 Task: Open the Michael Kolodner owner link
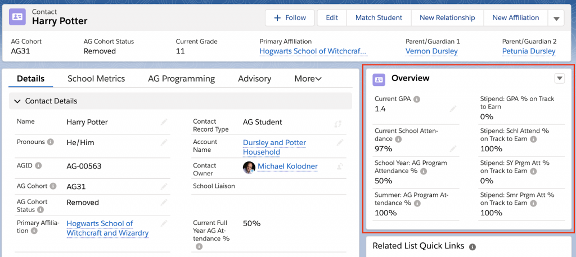287,166
